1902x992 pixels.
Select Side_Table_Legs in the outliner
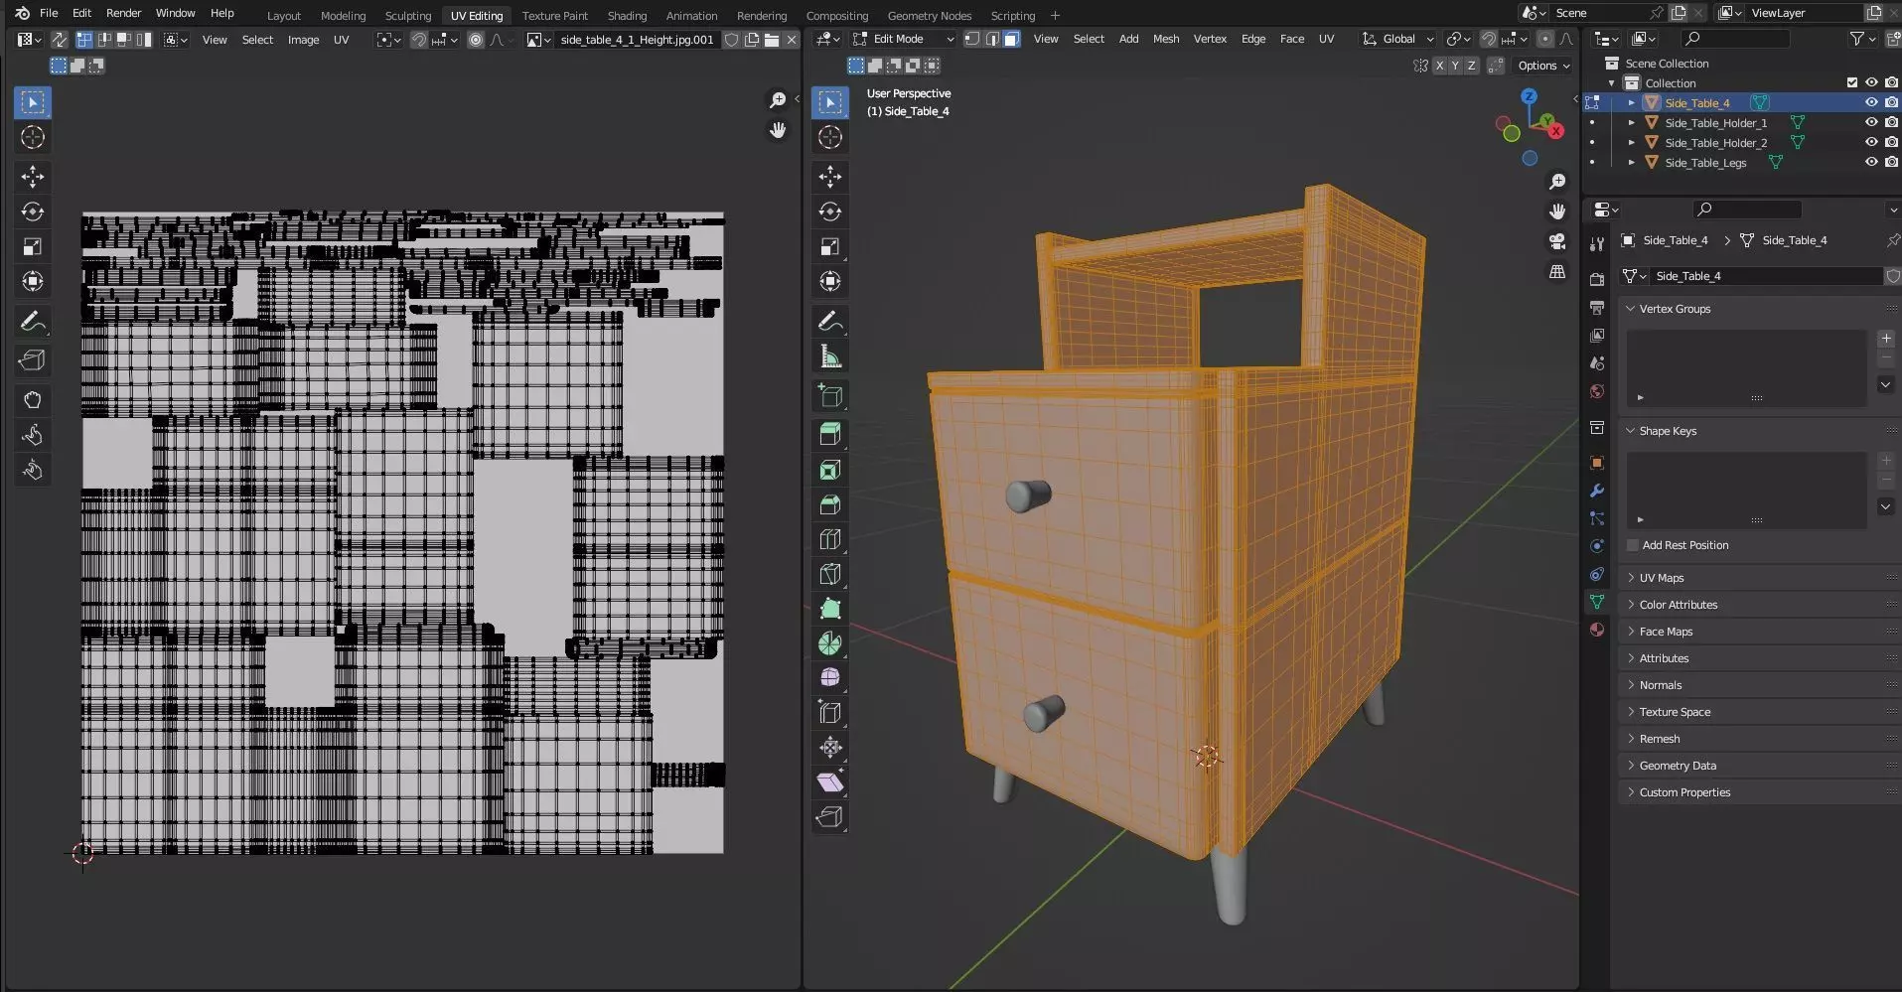coord(1705,162)
